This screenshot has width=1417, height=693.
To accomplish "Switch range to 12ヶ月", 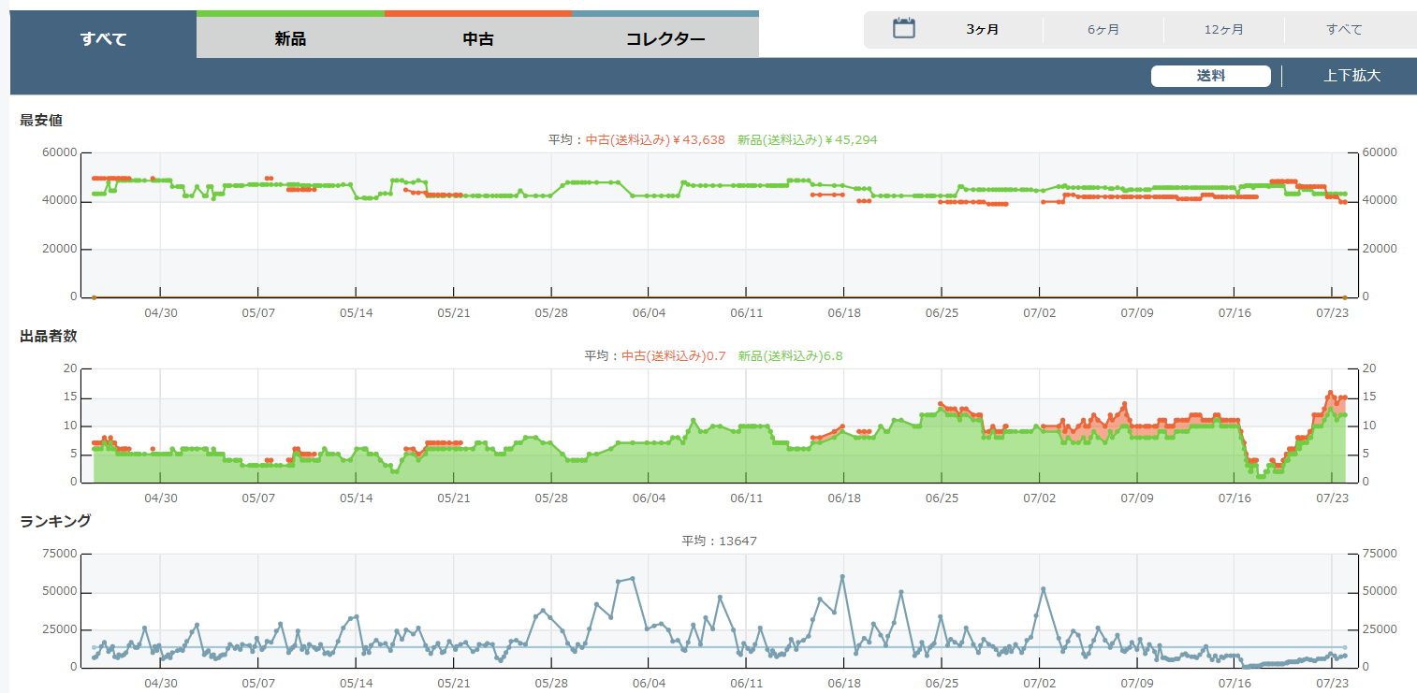I will (1224, 29).
